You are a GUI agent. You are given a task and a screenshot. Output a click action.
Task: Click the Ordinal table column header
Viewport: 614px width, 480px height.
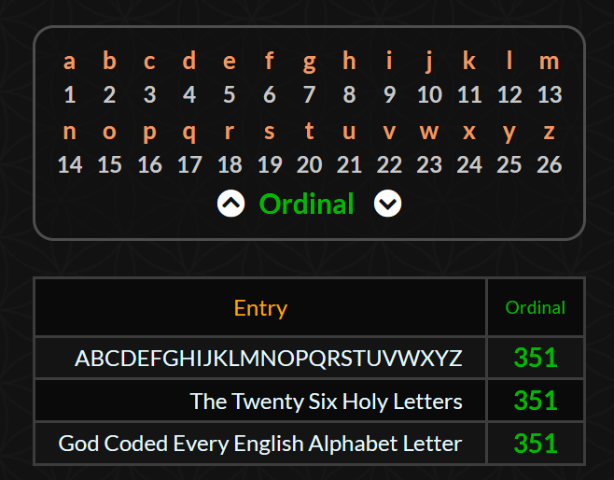pos(536,307)
